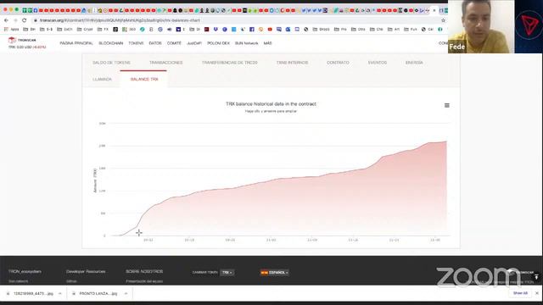Open the DATOS navigation menu
The image size is (543, 305).
coord(155,43)
